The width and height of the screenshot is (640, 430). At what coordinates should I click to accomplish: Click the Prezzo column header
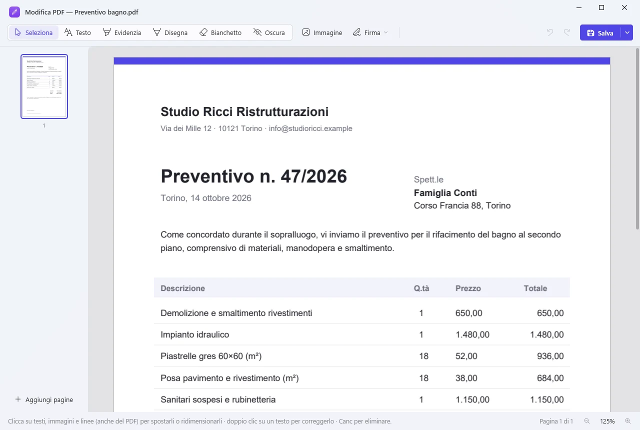point(468,288)
